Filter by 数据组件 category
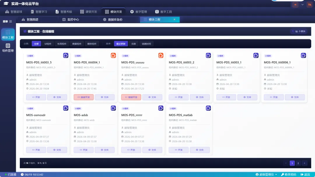Screen dimensions: 315x177 coord(77,44)
